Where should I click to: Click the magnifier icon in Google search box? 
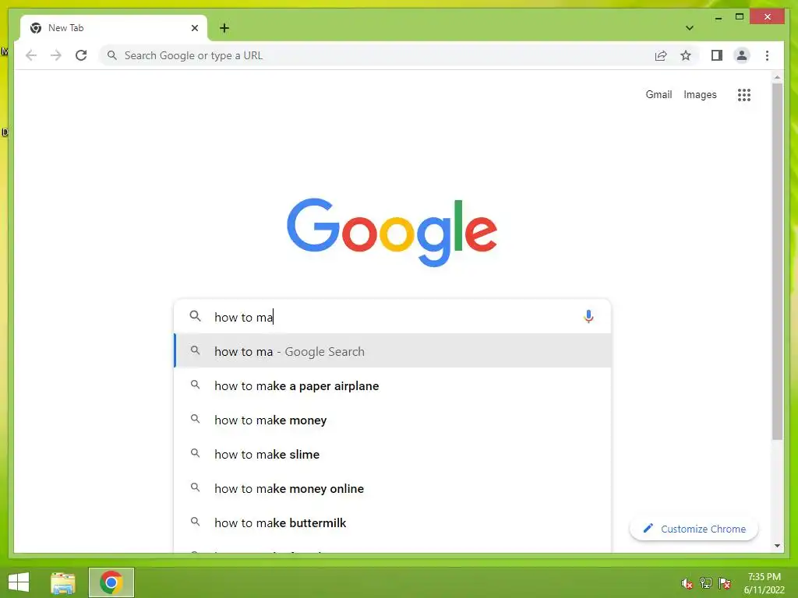point(196,316)
